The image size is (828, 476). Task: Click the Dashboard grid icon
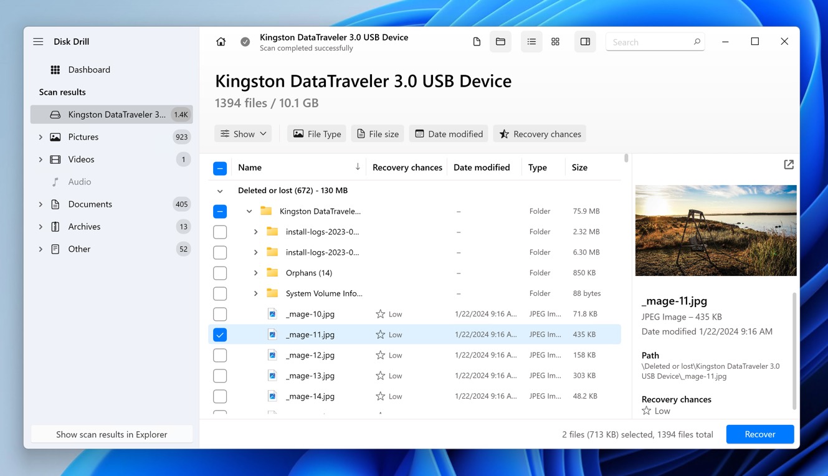point(55,70)
